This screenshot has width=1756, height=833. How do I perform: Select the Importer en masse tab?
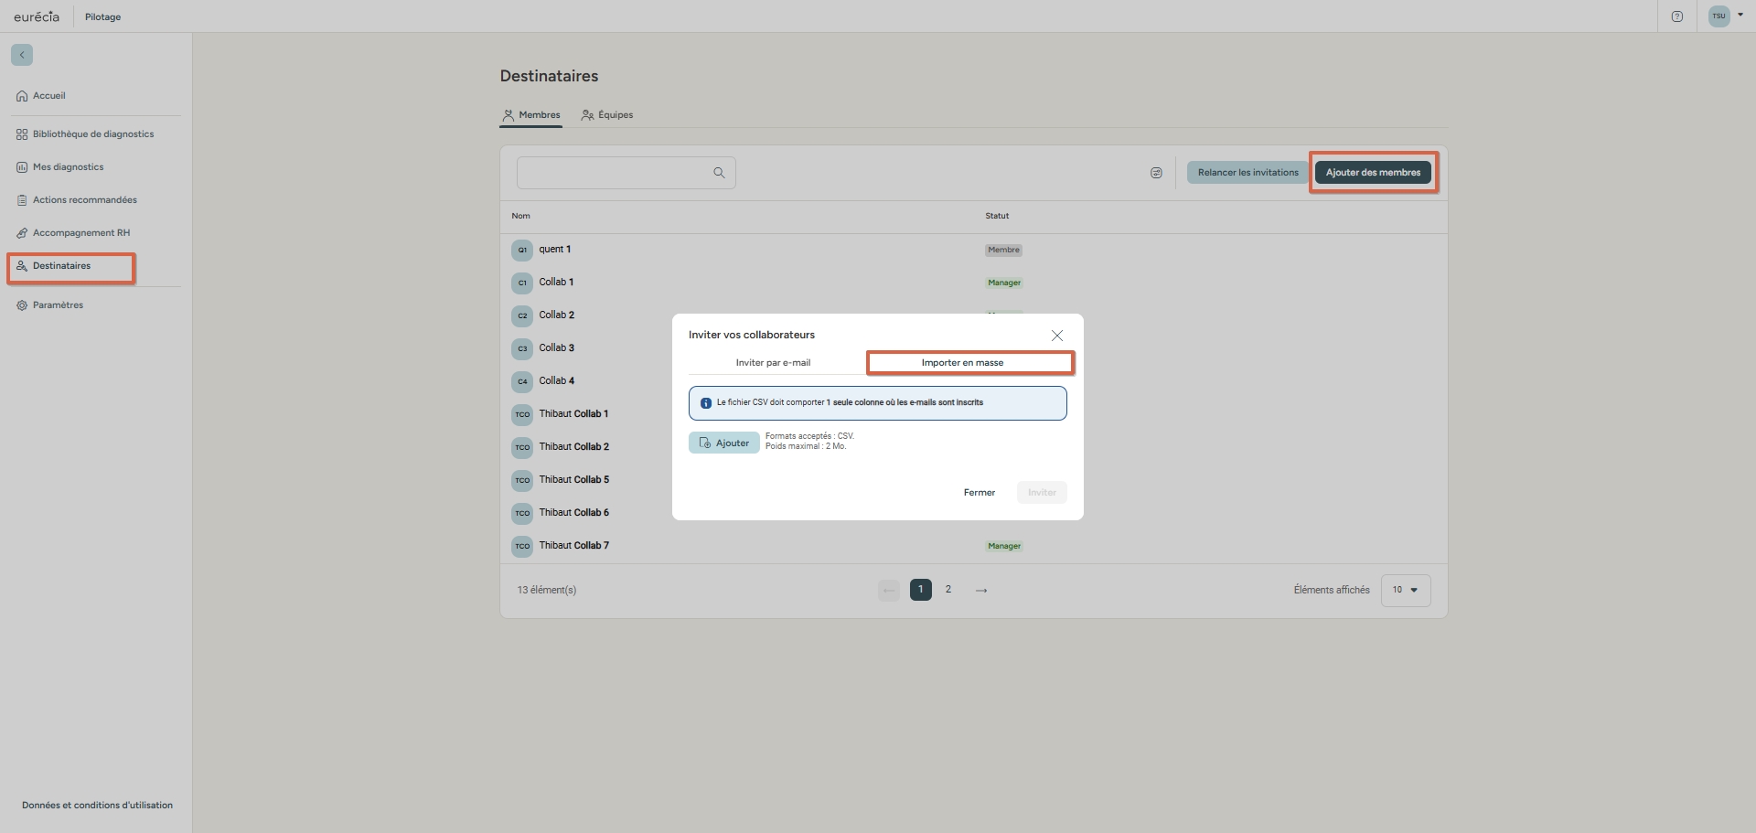pyautogui.click(x=962, y=363)
